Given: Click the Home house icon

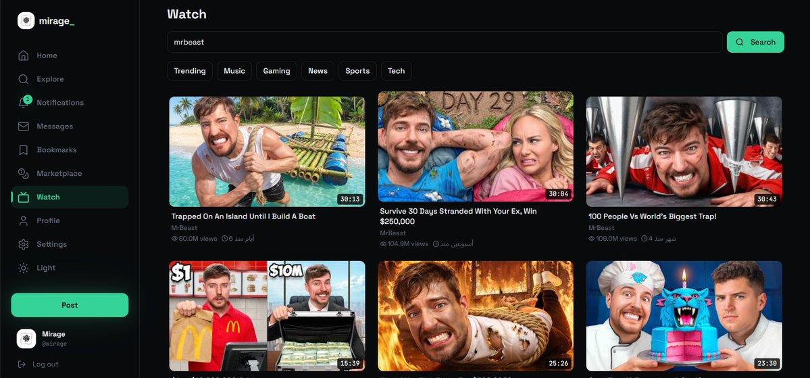Looking at the screenshot, I should point(23,55).
